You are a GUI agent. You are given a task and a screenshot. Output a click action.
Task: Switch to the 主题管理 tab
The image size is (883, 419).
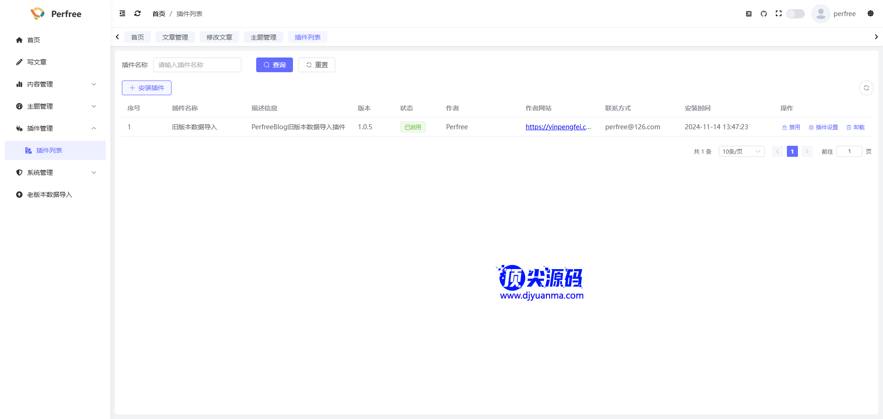pos(263,37)
